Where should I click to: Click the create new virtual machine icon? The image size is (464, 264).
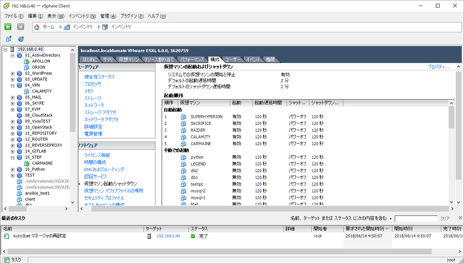coord(9,39)
